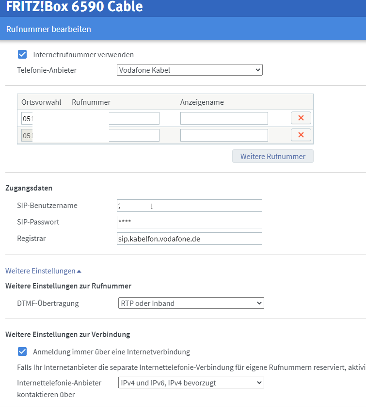This screenshot has width=366, height=415.
Task: Select the SIP-Benutzername input field
Action: [189, 206]
